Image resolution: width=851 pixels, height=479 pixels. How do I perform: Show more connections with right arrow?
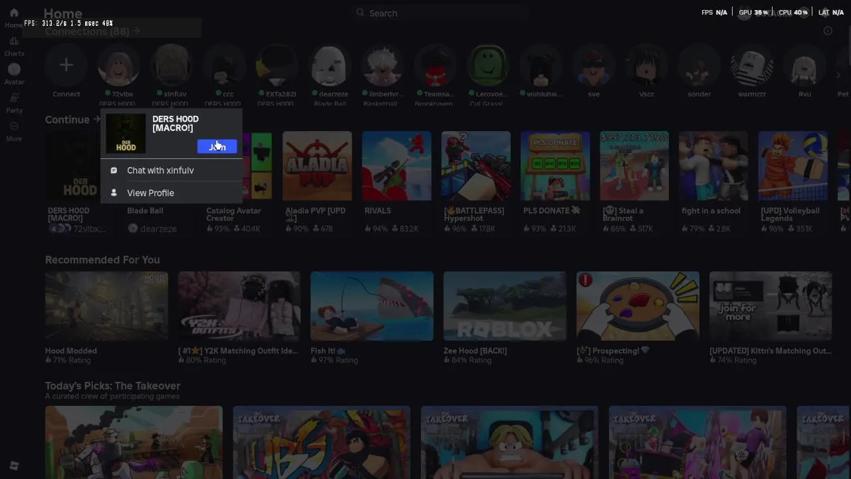pyautogui.click(x=838, y=75)
